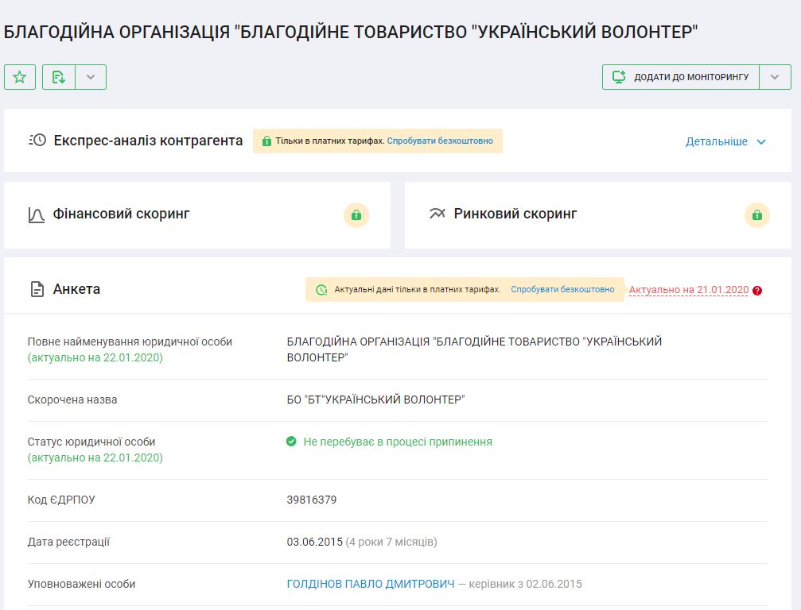The height and width of the screenshot is (610, 801).
Task: Click актуально на 22.01.2020 under full name
Action: coord(95,357)
